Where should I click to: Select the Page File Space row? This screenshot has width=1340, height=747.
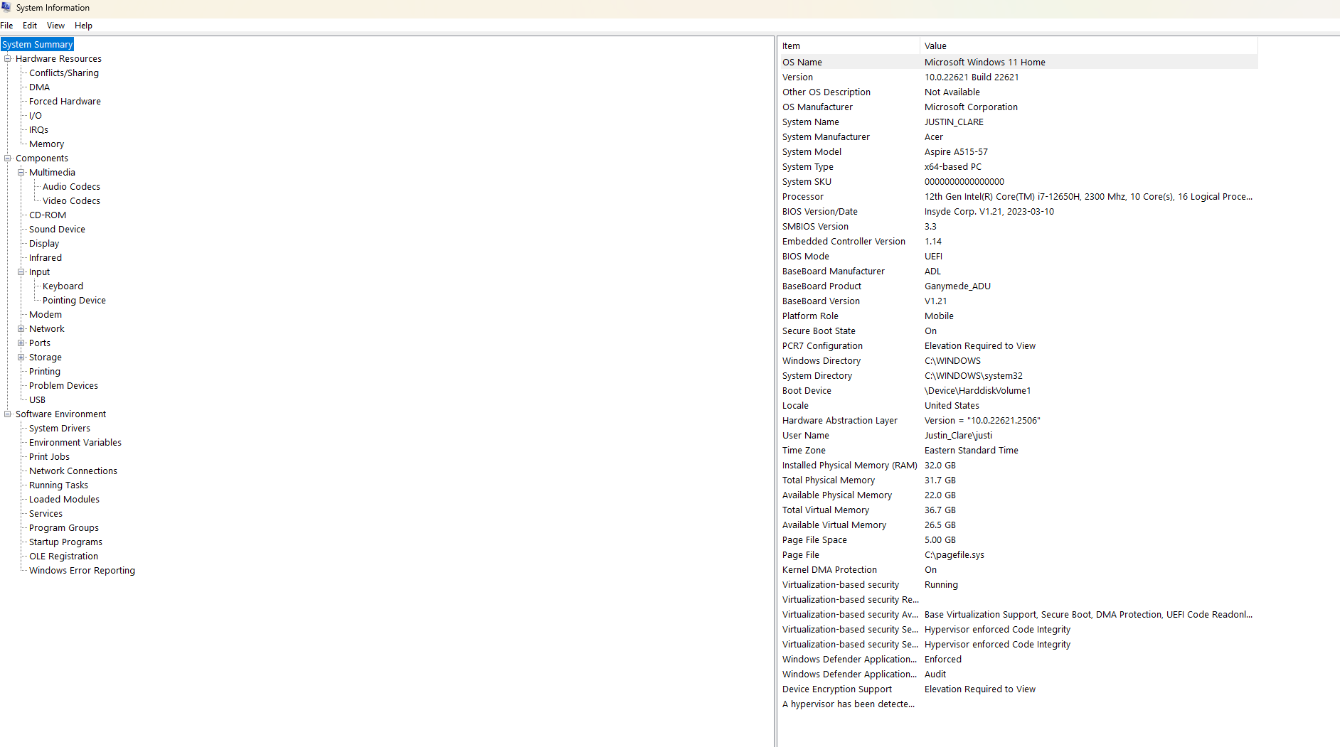1019,540
